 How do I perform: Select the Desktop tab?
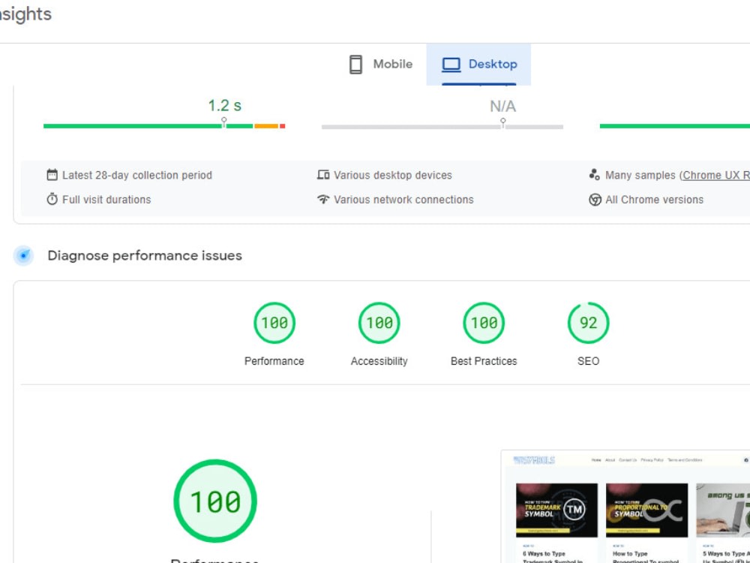click(x=478, y=64)
